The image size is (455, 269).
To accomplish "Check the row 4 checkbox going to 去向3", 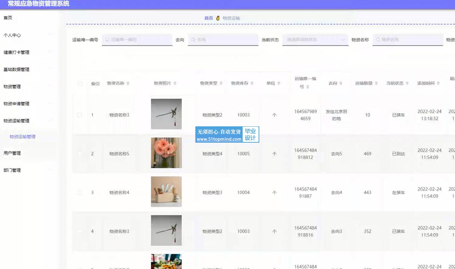I will pos(80,232).
